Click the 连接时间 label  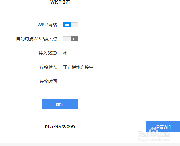[48, 82]
